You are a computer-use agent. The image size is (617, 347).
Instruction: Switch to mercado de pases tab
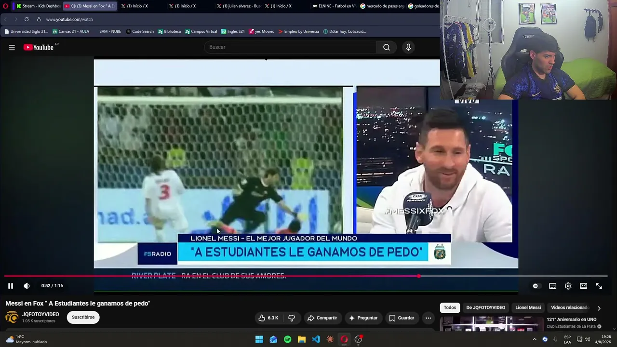point(382,6)
